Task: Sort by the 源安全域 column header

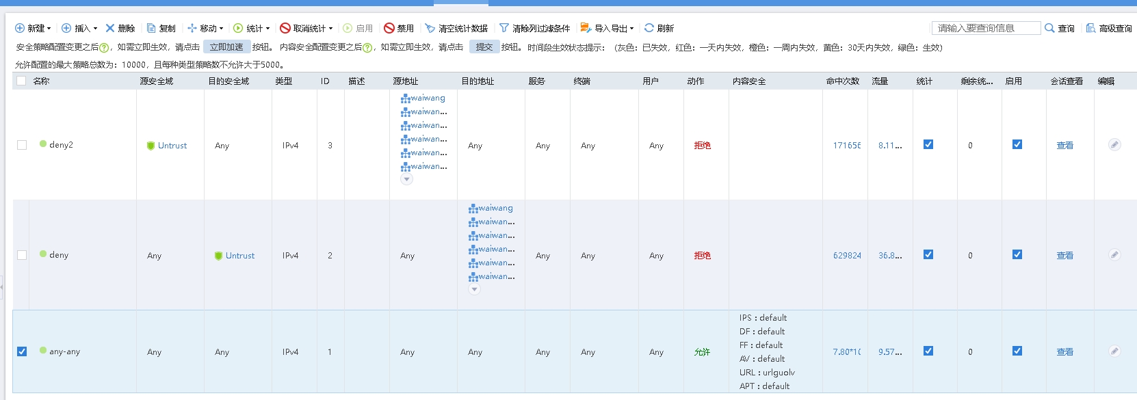Action: (157, 81)
